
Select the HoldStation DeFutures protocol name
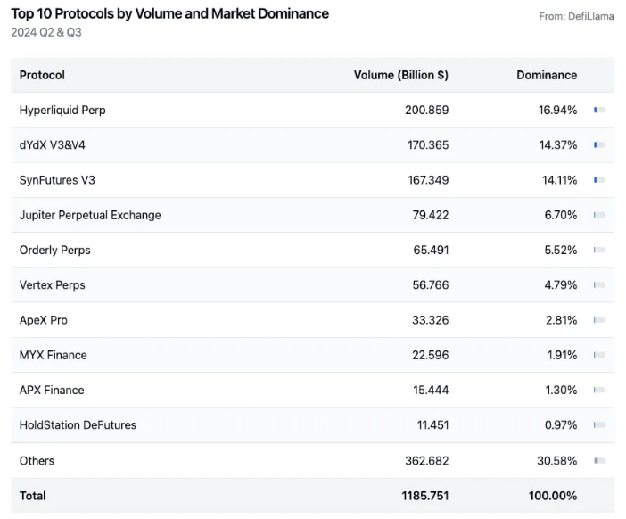click(78, 425)
